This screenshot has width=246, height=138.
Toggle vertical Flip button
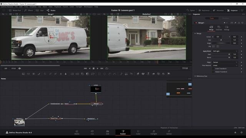tap(218, 46)
